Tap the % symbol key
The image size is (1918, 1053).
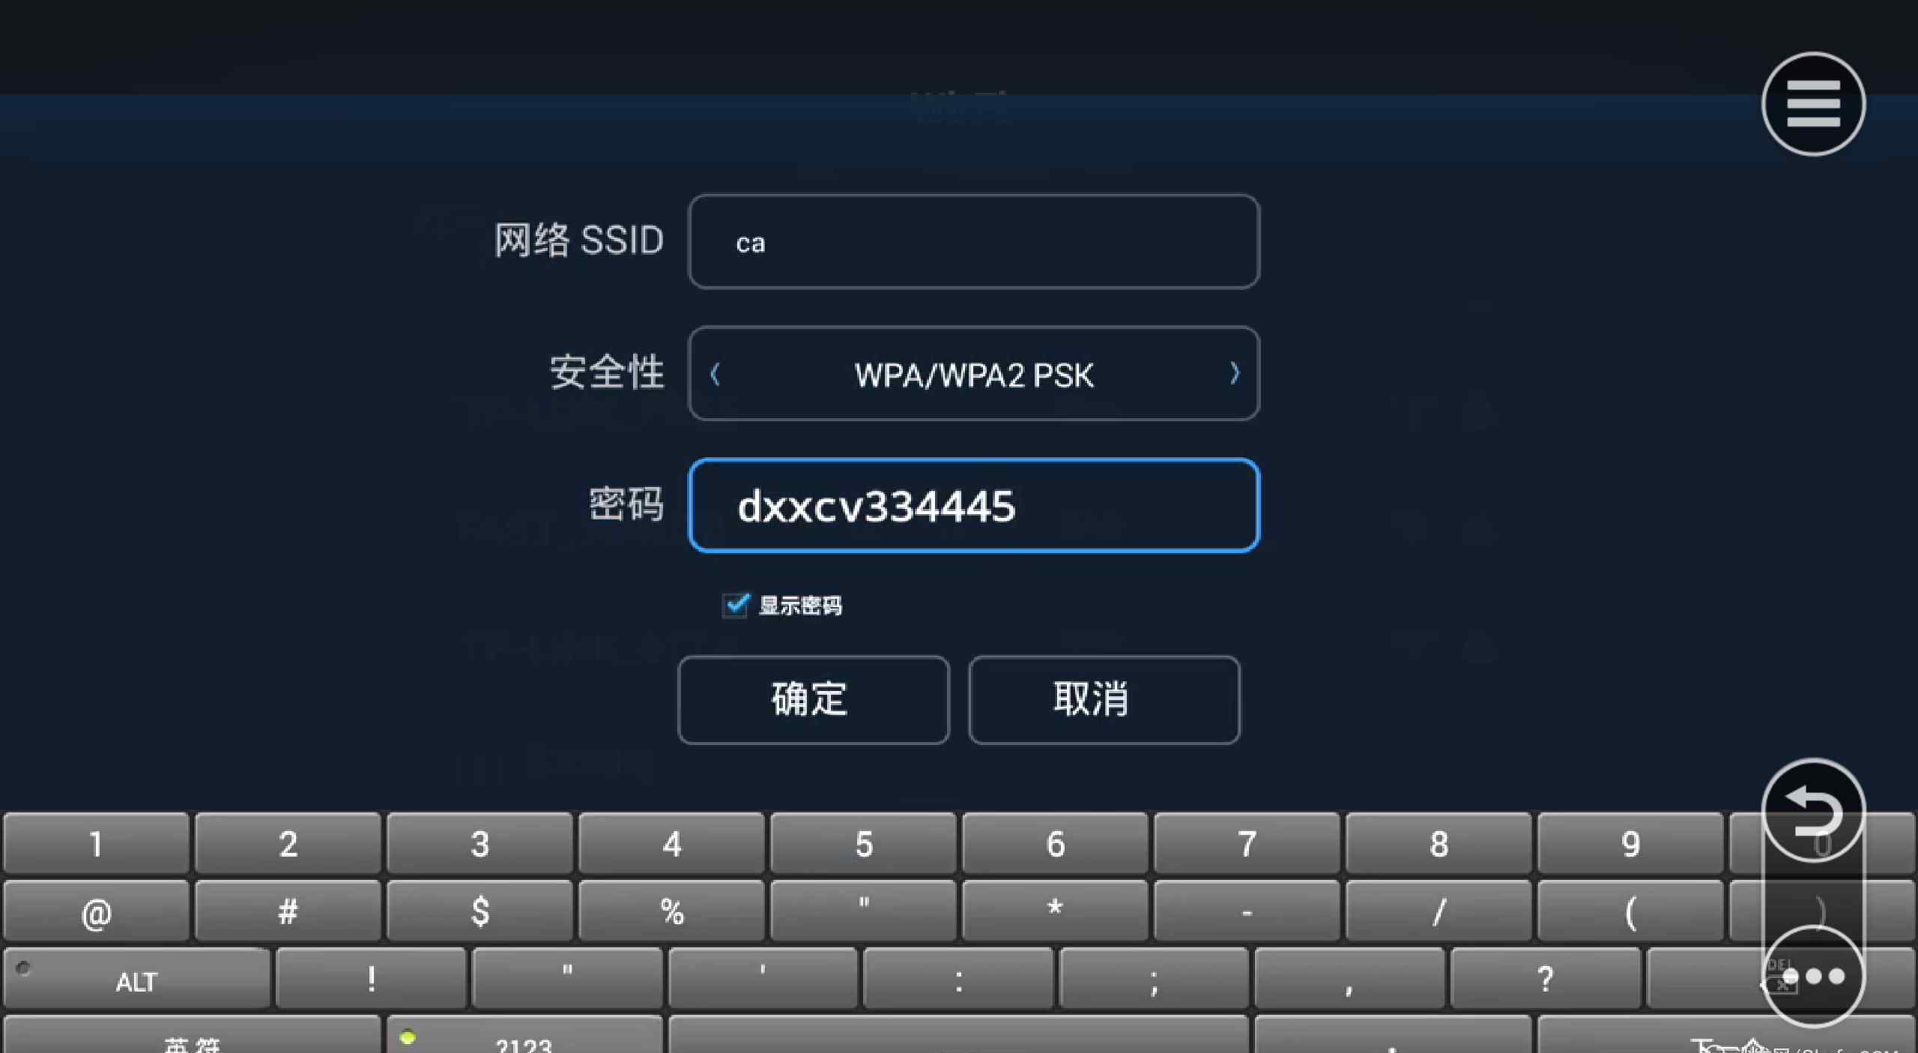tap(671, 911)
